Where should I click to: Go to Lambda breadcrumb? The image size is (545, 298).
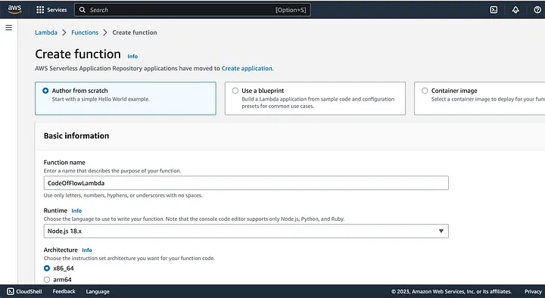tap(46, 33)
